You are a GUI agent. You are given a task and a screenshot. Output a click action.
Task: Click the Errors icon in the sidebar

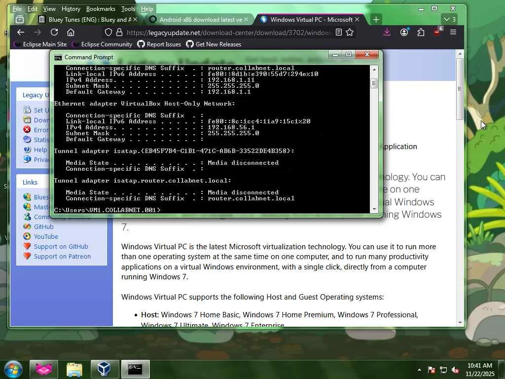coord(28,130)
